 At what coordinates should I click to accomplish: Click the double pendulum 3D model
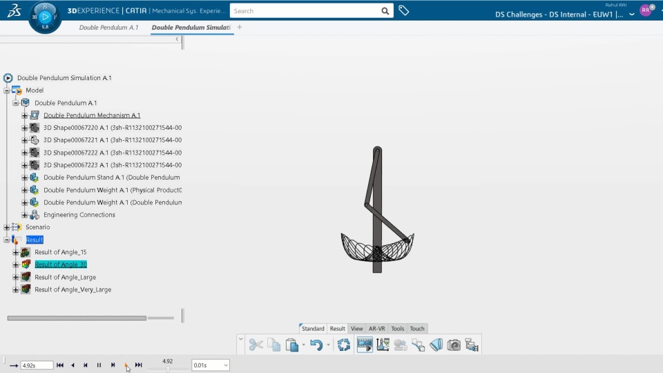(377, 210)
